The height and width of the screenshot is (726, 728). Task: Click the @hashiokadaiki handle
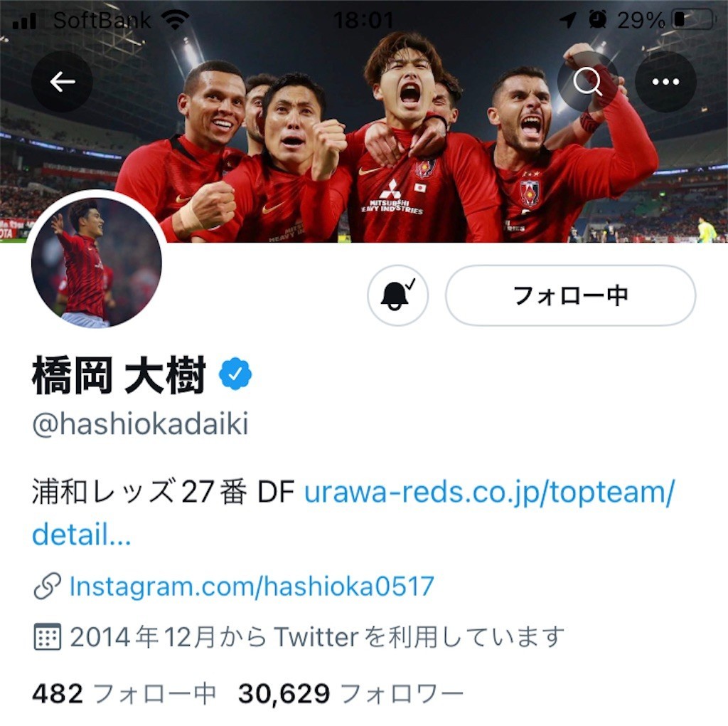pos(140,423)
